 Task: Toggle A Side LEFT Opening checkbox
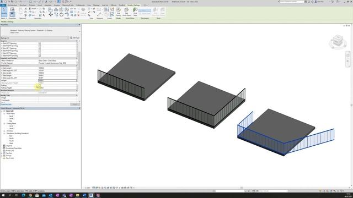pyautogui.click(x=40, y=43)
